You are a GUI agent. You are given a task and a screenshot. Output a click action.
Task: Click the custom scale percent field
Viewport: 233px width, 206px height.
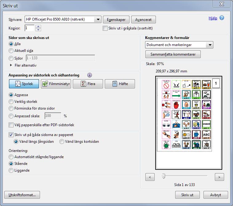pyautogui.click(x=53, y=116)
